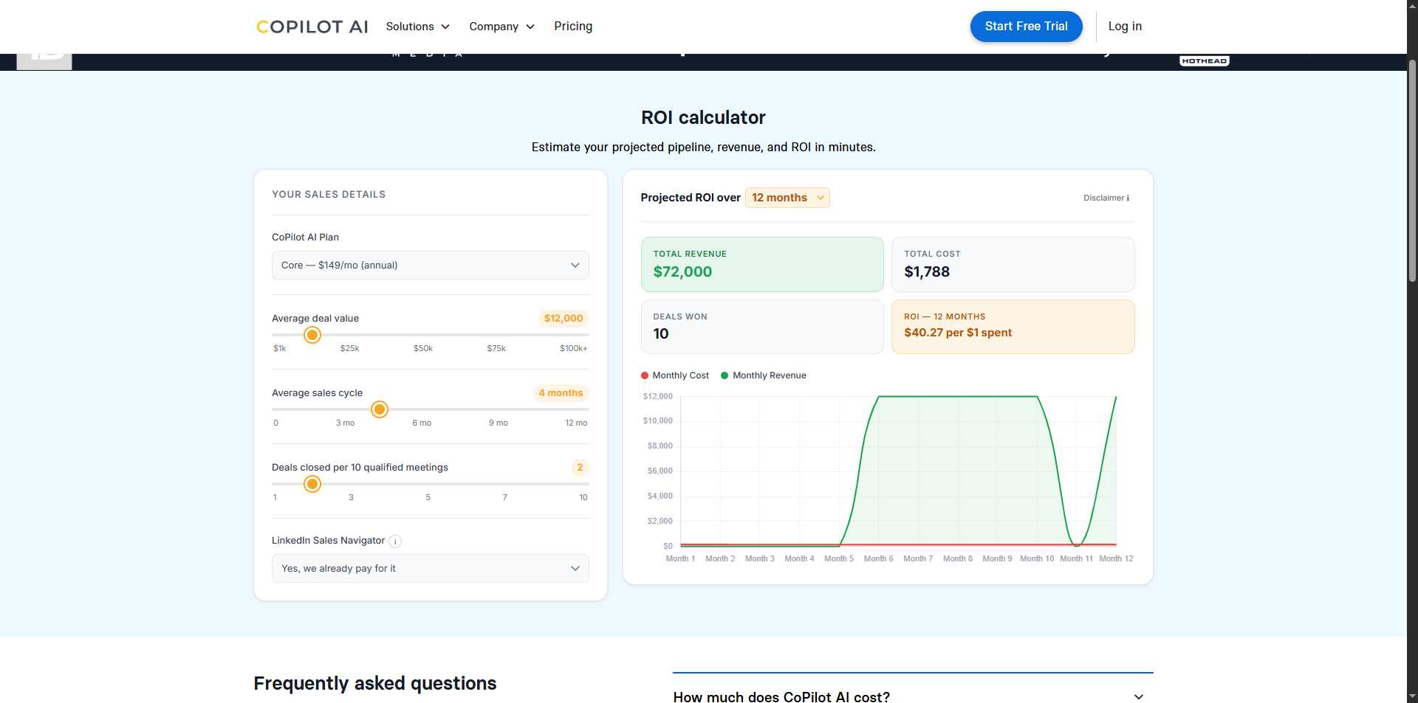Click the $100k+ tick label
1418x703 pixels.
573,348
